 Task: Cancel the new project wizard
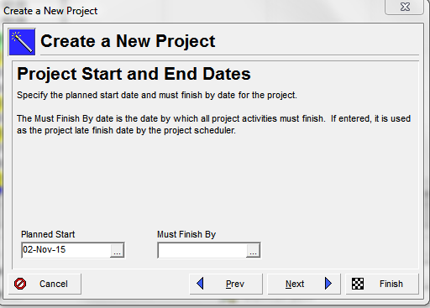tap(45, 284)
